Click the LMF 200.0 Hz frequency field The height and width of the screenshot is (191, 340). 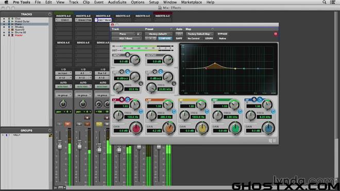165,117
